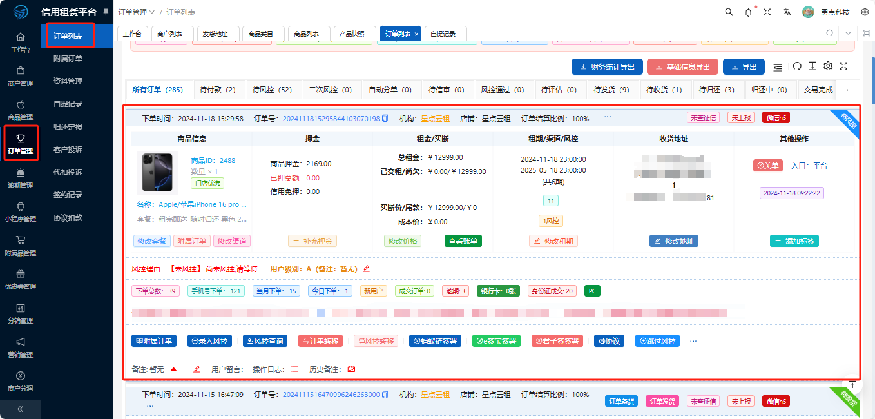Click the 财务统计导出 button
875x419 pixels.
(607, 67)
